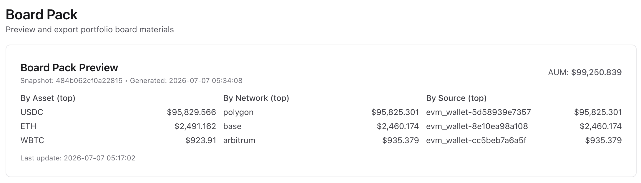Click the WBTC value $923.91
641x183 pixels.
[201, 140]
